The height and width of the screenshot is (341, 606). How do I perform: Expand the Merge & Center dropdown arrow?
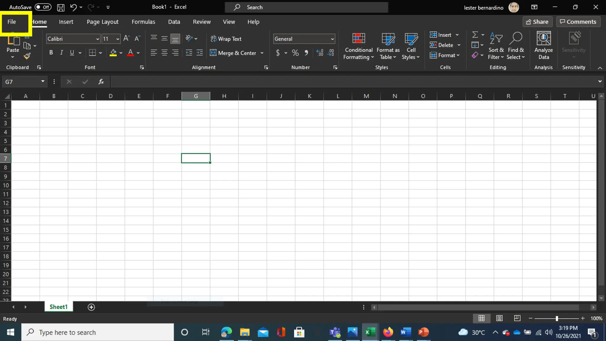coord(262,53)
